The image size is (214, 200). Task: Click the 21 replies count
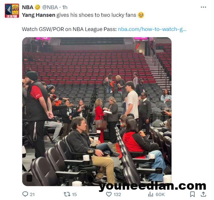click(x=32, y=195)
